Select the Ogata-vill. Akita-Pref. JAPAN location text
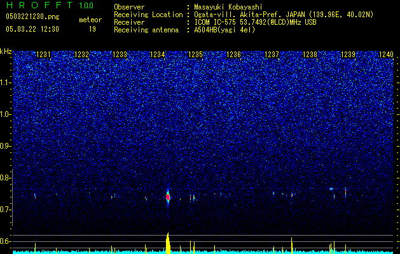Viewport: 400px width, 254px height. 284,15
